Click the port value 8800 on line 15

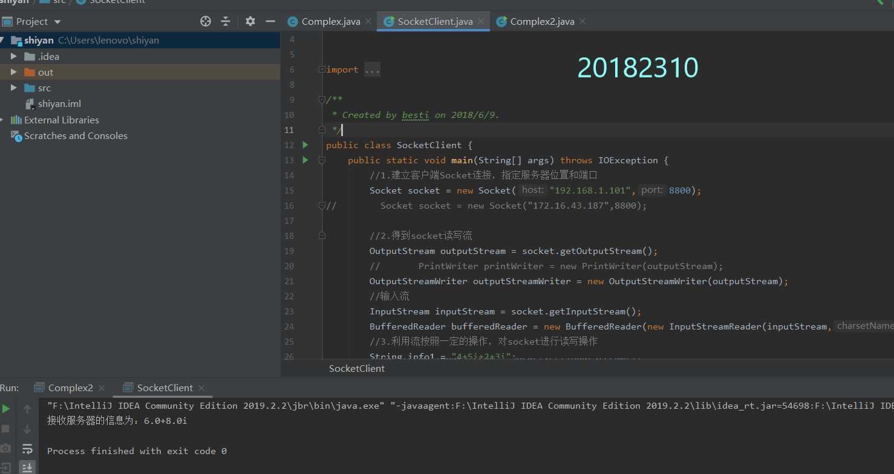(680, 190)
